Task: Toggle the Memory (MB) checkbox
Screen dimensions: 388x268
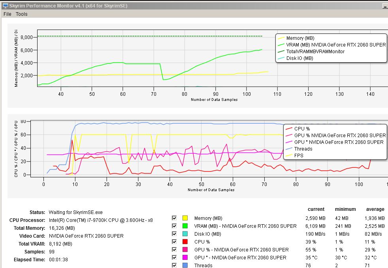Action: click(174, 218)
